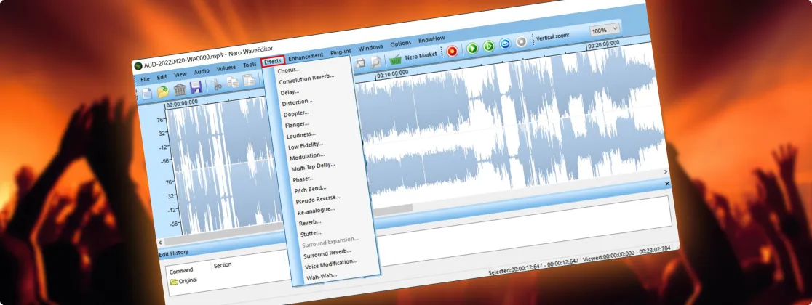Click the 00:10:00:000 timeline marker
Screen dimensions: 812x305
tap(392, 73)
